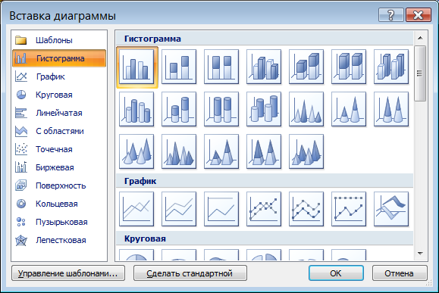Image resolution: width=439 pixels, height=293 pixels.
Task: Click the График section header in the gallery
Action: click(265, 181)
